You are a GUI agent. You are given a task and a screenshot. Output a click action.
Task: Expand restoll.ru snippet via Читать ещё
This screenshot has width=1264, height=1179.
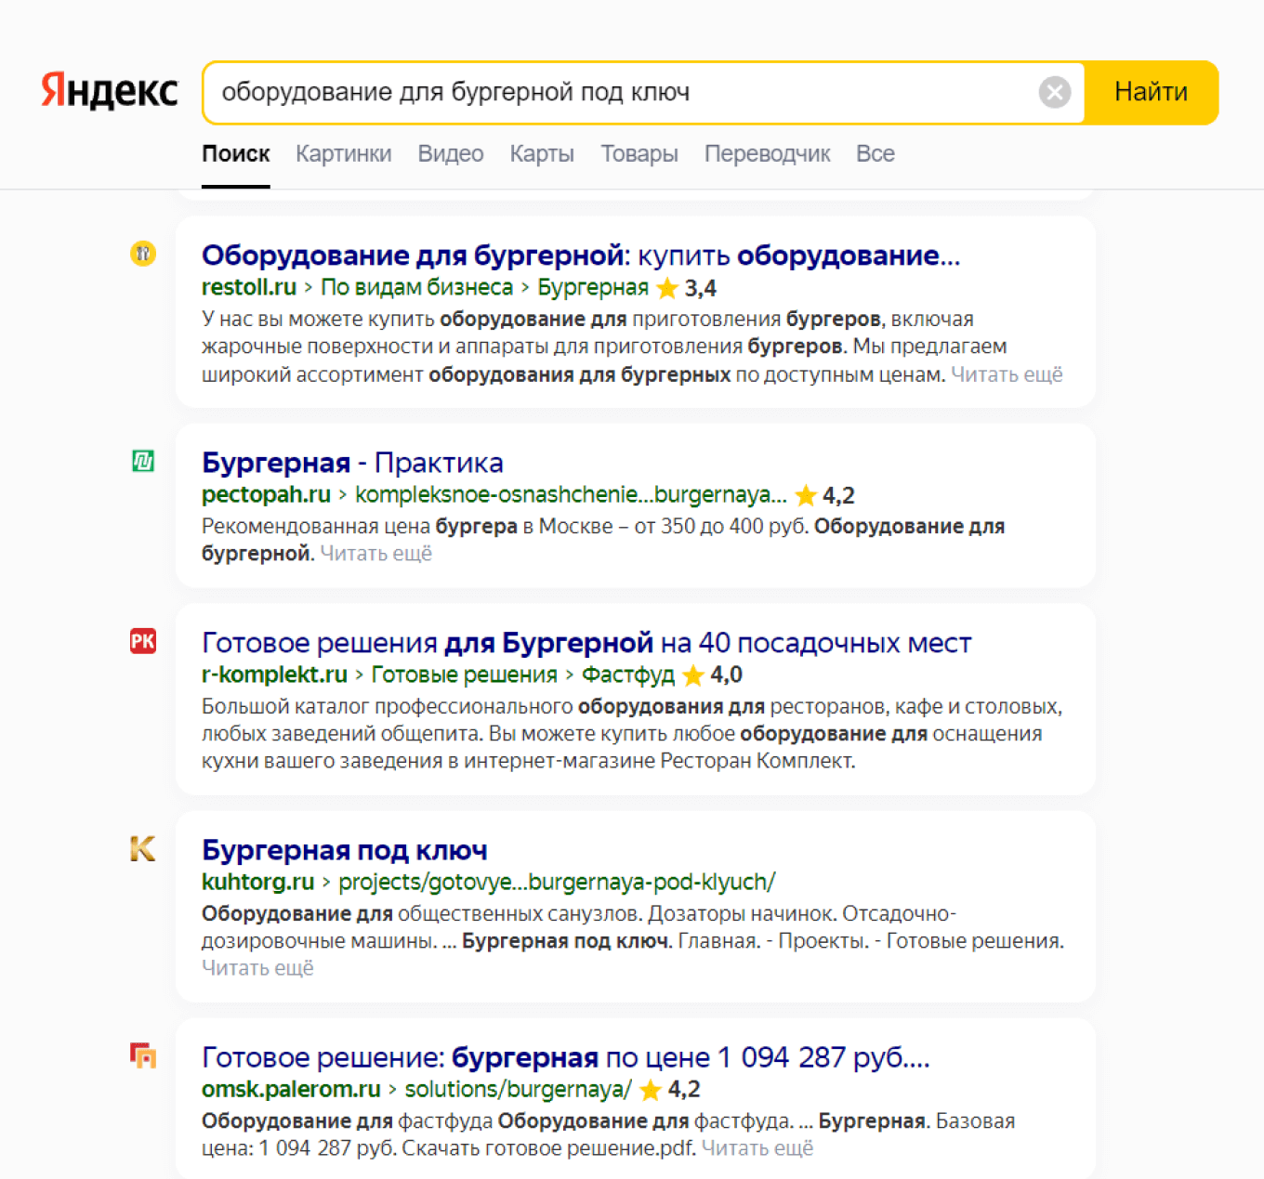(1007, 373)
